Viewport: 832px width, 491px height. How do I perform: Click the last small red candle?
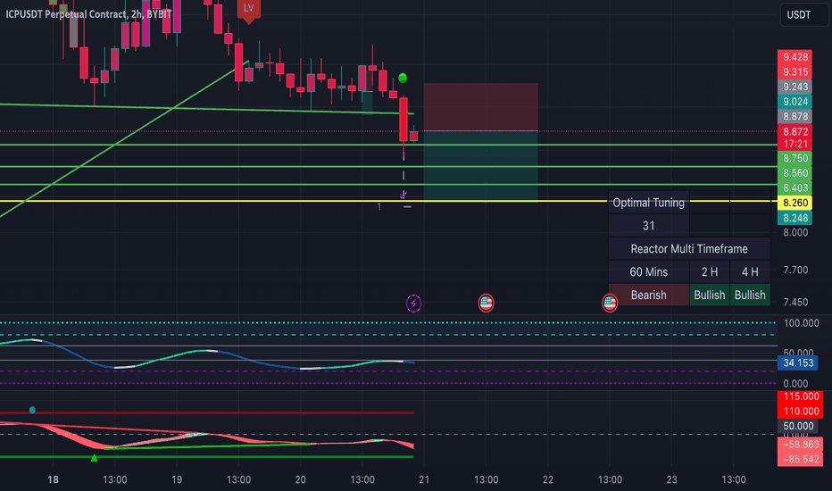[x=414, y=137]
